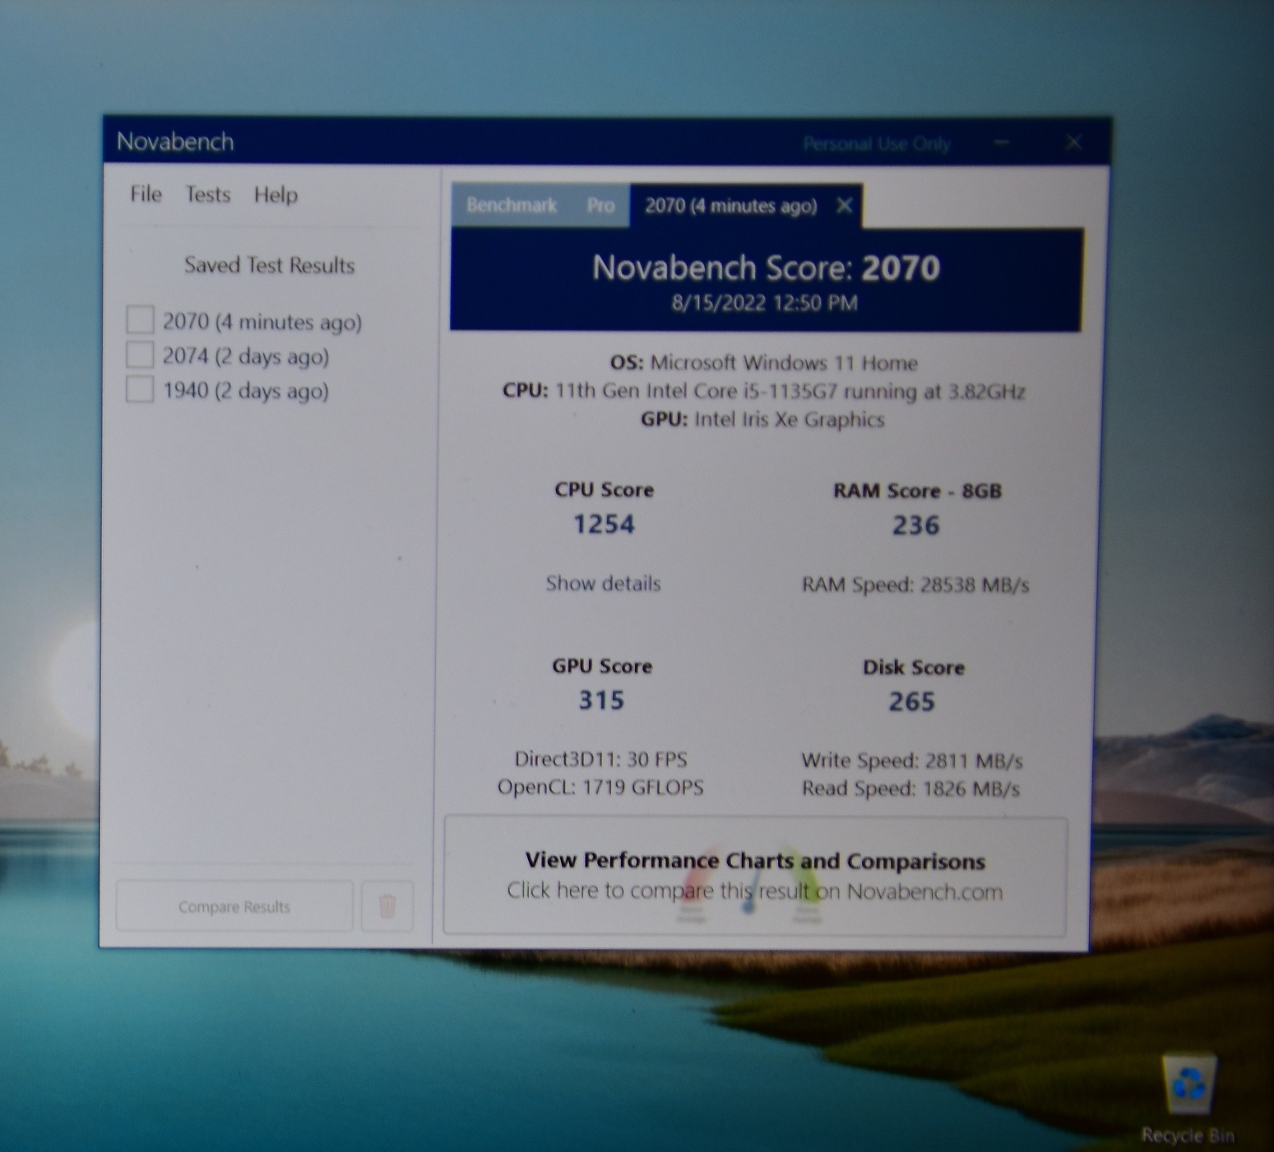Viewport: 1274px width, 1152px height.
Task: Open the Help menu
Action: tap(276, 195)
